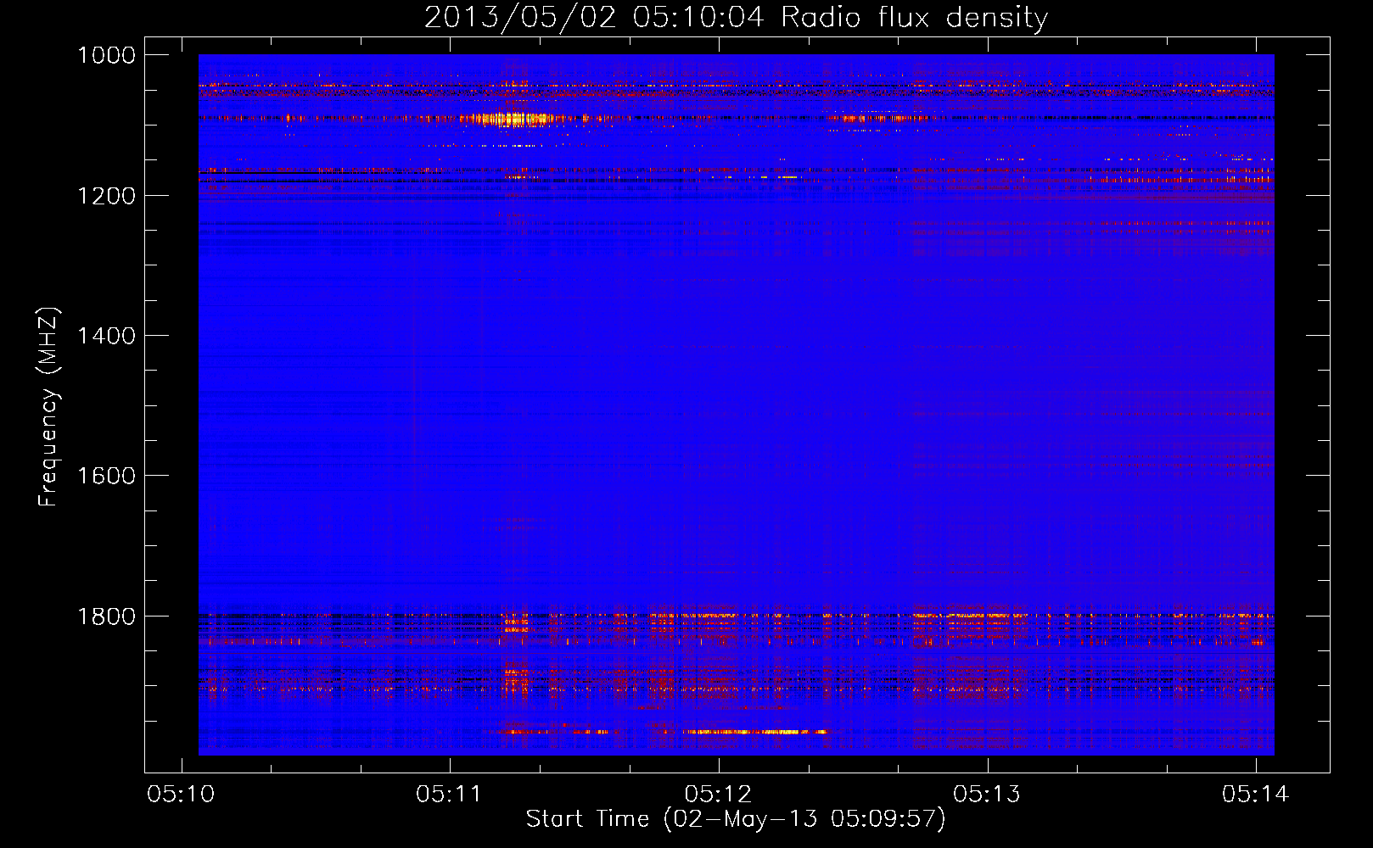The width and height of the screenshot is (1373, 848).
Task: Click the plot title '2013/05/02 05:10:04 Radio flux density'
Action: [736, 17]
